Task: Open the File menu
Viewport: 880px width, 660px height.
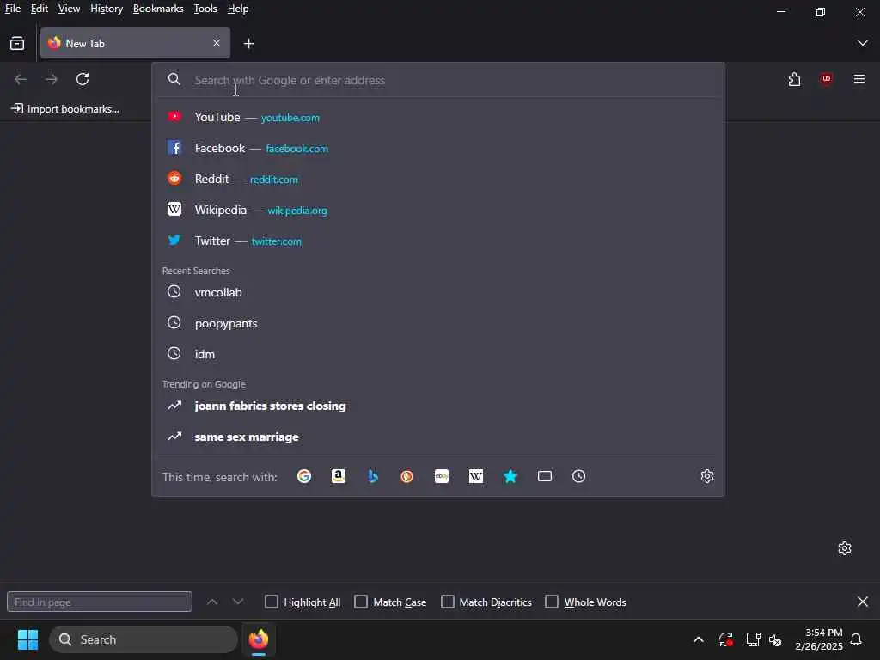Action: [13, 9]
